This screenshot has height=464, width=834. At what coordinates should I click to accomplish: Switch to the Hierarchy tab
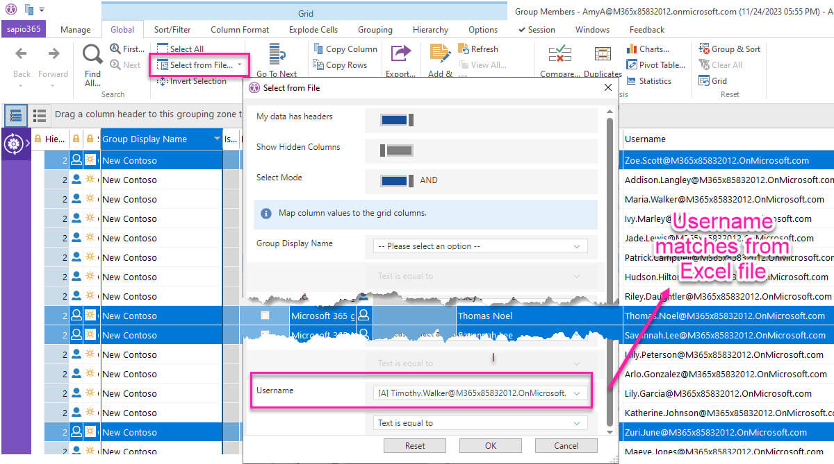[x=430, y=30]
